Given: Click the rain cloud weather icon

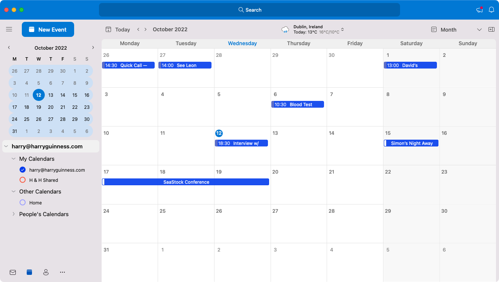Looking at the screenshot, I should pos(286,29).
